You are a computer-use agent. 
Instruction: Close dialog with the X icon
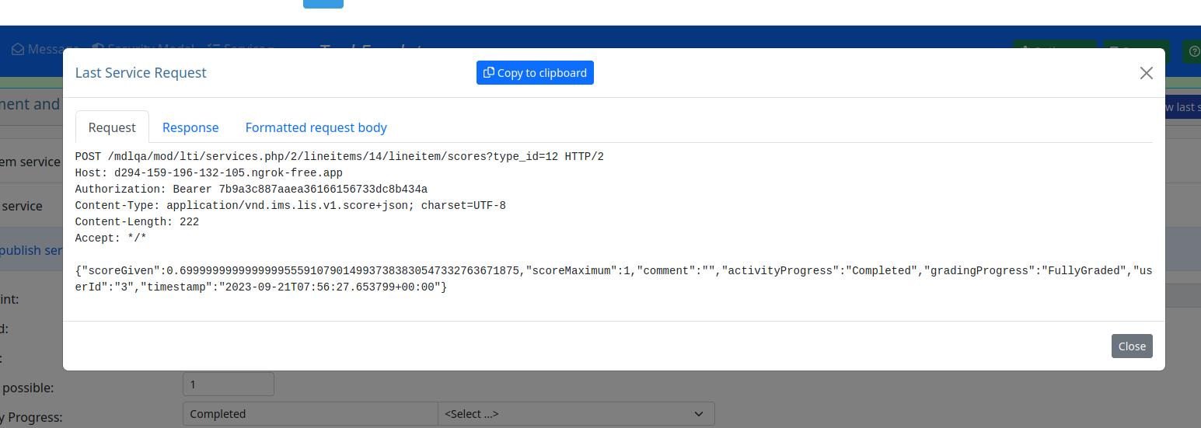click(1146, 73)
